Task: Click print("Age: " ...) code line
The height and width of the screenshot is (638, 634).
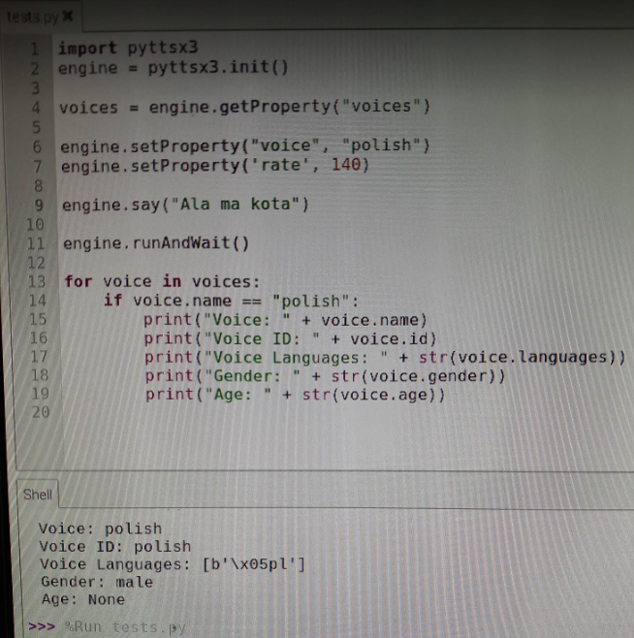Action: pyautogui.click(x=296, y=395)
